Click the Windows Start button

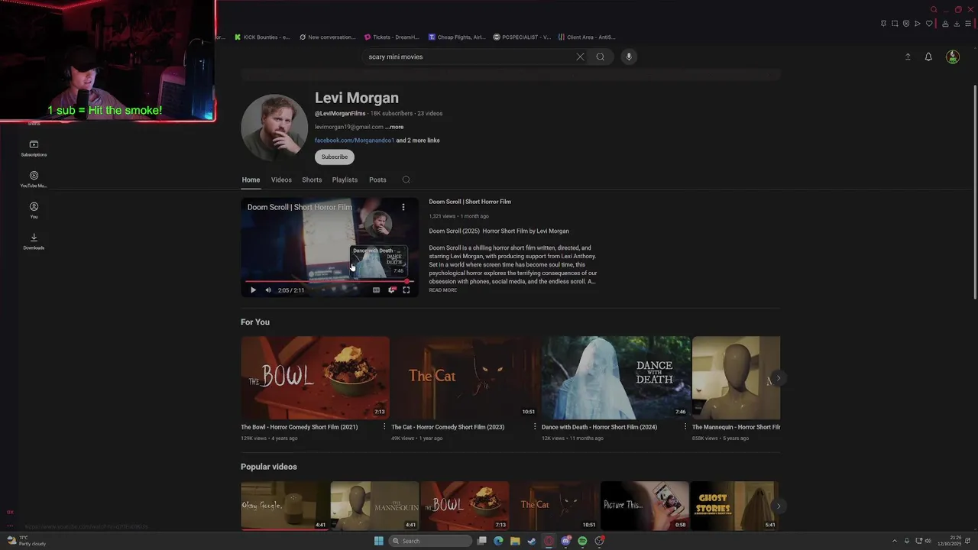click(x=379, y=541)
